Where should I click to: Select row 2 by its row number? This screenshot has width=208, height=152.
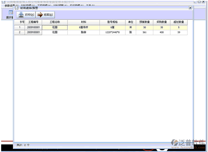20,33
